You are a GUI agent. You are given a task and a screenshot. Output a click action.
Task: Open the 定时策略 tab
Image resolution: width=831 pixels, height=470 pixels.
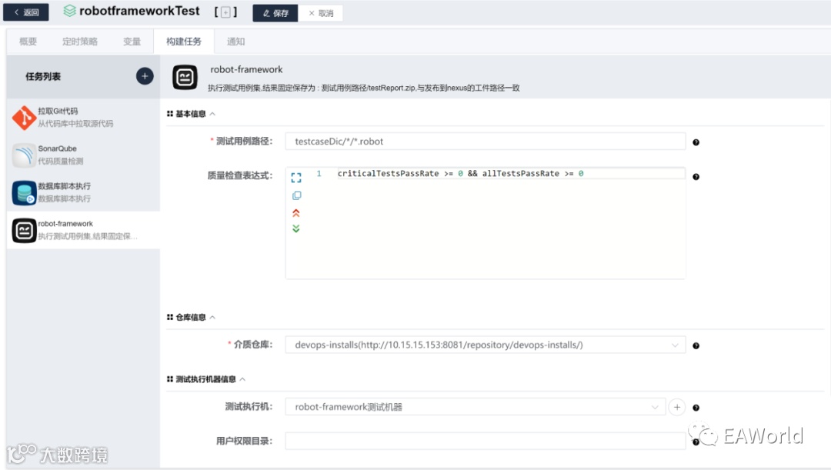[x=80, y=42]
